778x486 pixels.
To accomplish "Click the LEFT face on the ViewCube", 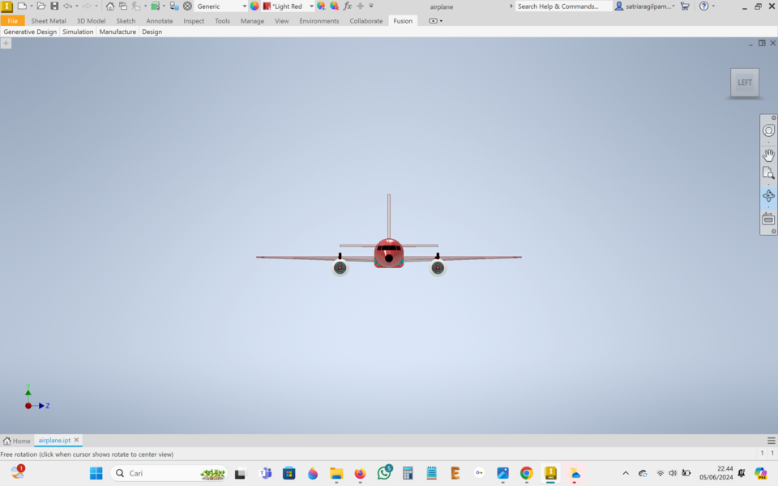I will (x=744, y=82).
